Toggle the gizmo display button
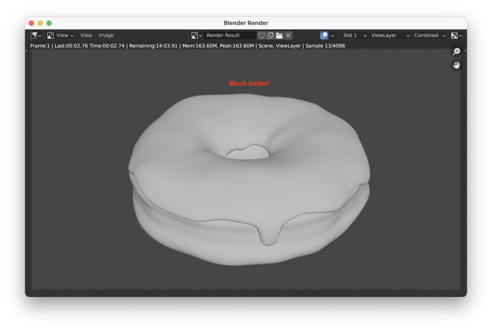Viewport: 492px width, 330px height. pyautogui.click(x=324, y=35)
